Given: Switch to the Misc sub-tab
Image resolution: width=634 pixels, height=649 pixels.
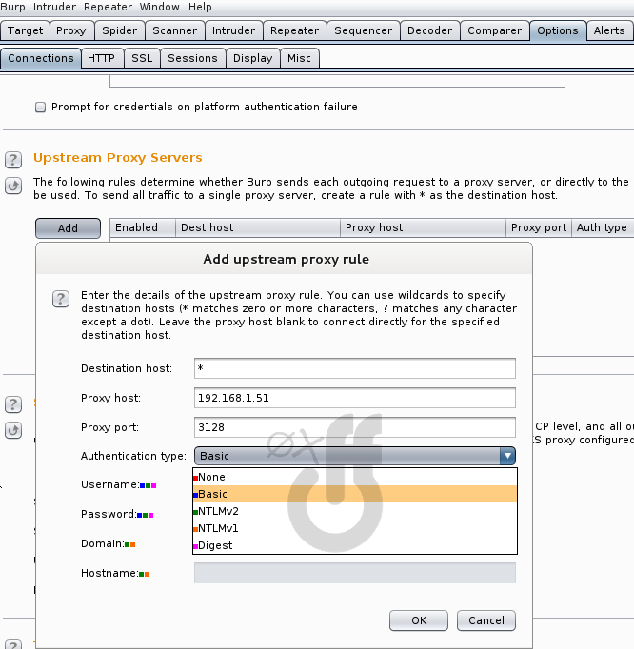Looking at the screenshot, I should [x=300, y=58].
